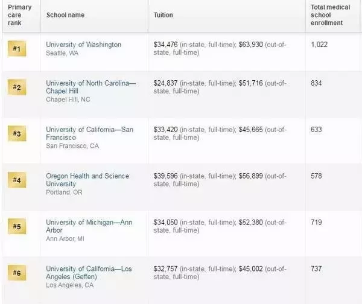Click the gold #2 rank badge
Viewport: 362px width, 304px height.
point(17,87)
